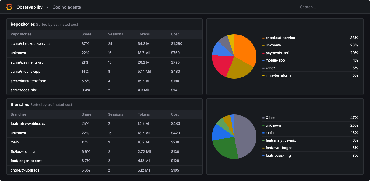This screenshot has height=181, width=370.
Task: Sort by Tokens column in Branches table
Action: coord(144,114)
